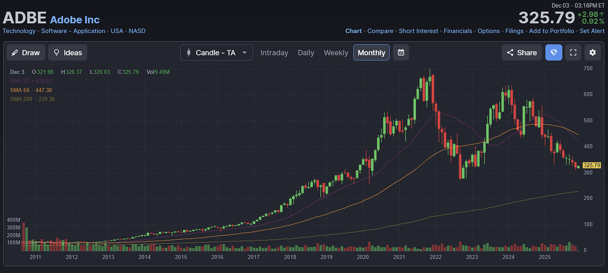
Task: Open the Technology sector link
Action: [19, 31]
